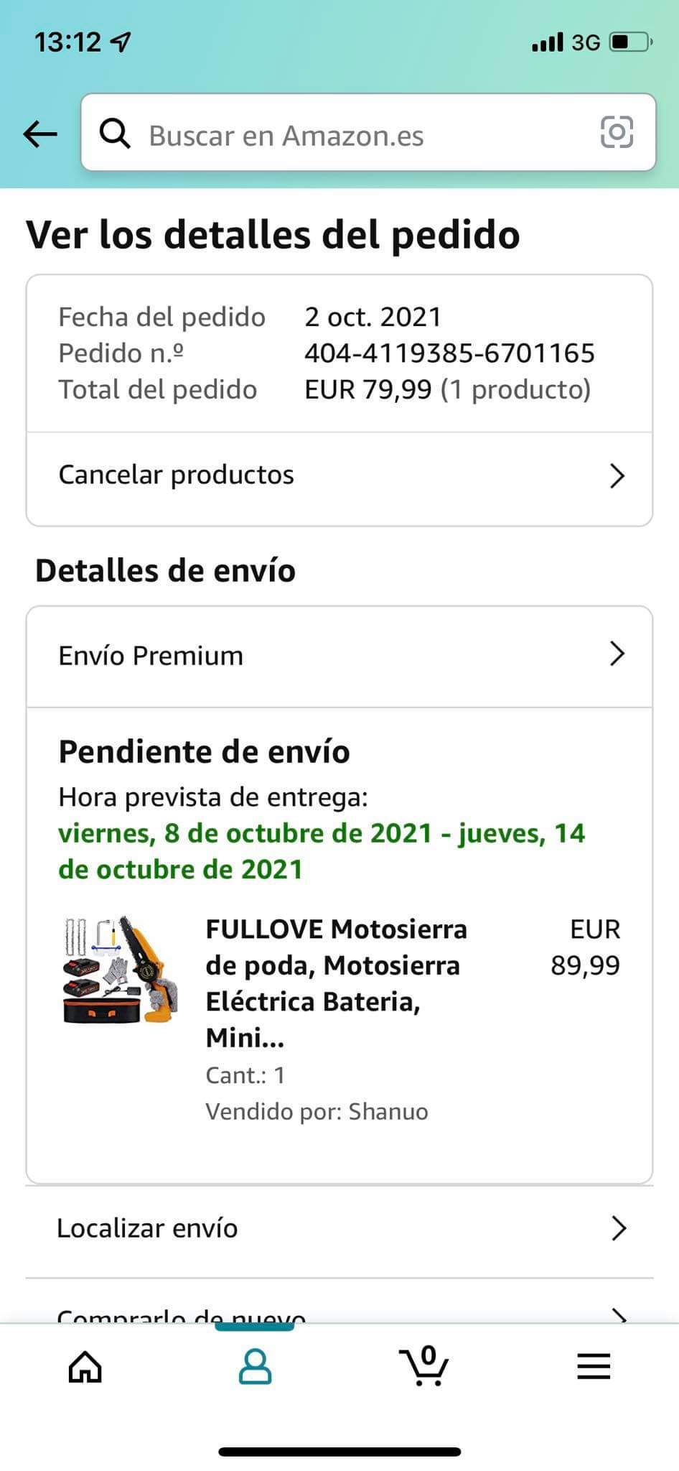Open the account profile tab icon

pos(255,1366)
